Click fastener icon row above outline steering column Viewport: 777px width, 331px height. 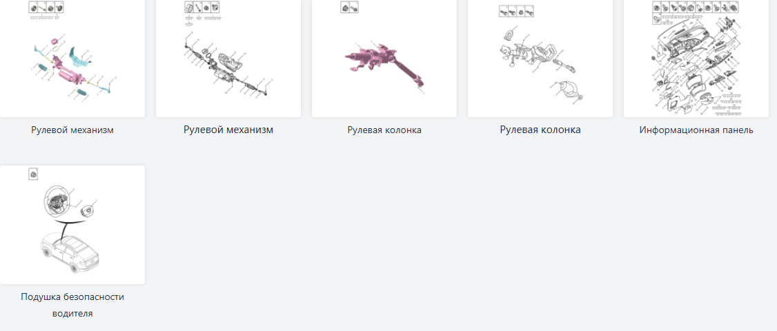coord(516,11)
